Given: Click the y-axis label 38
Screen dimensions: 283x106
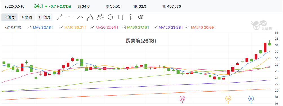Looking at the screenshot, I should click(276, 33).
